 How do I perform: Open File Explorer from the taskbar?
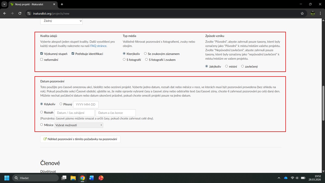click(x=73, y=178)
